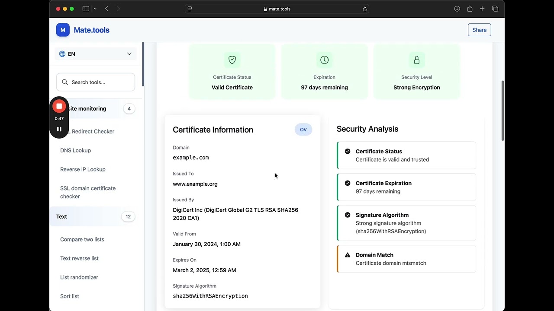Click the Certificate Information heading
This screenshot has height=311, width=554.
coord(213,130)
